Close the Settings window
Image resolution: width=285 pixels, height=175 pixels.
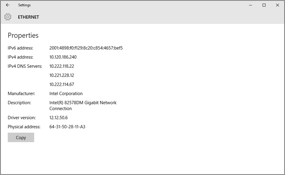click(277, 5)
